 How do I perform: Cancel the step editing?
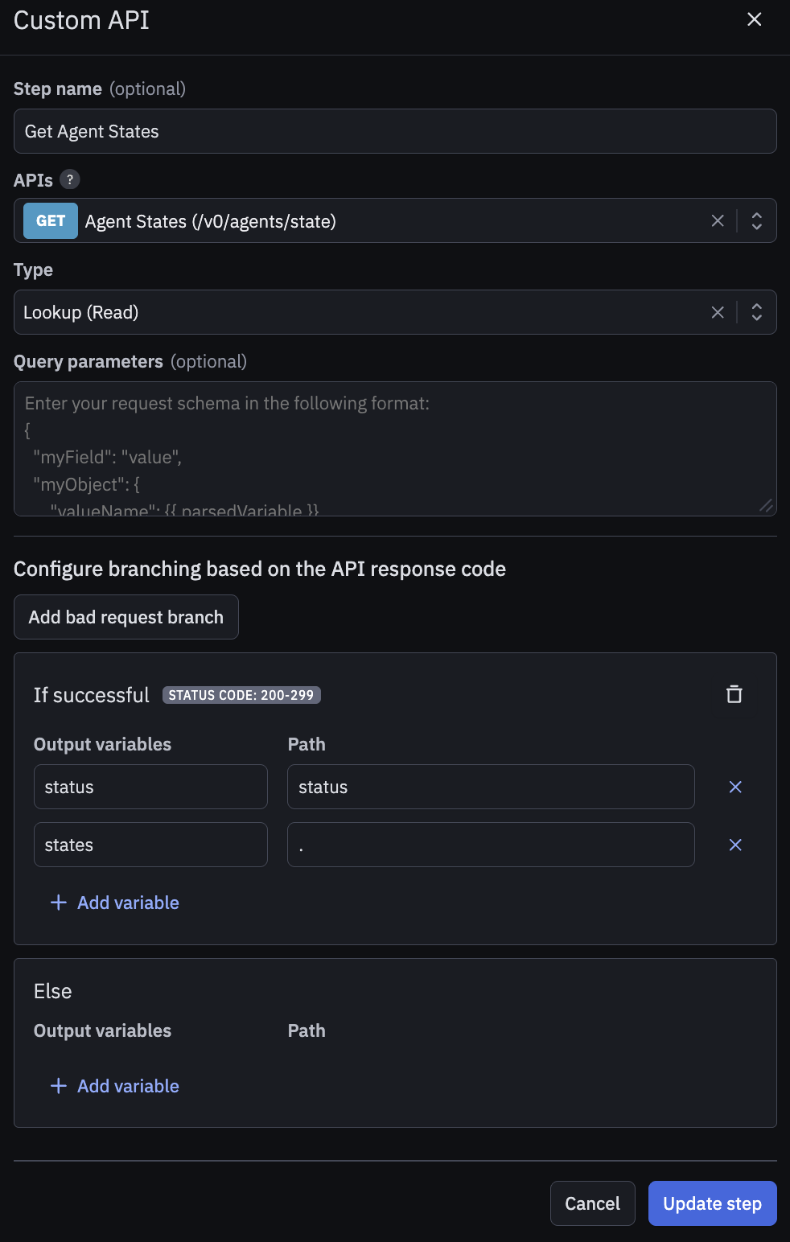click(x=592, y=1203)
